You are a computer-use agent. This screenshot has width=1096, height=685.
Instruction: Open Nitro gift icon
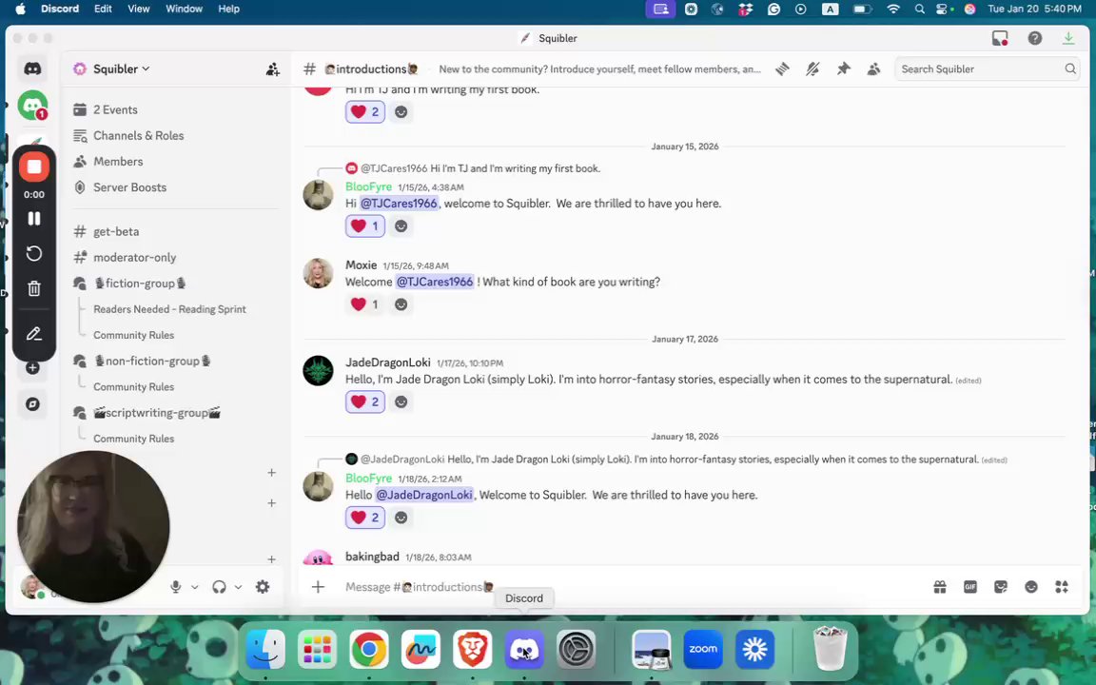939,587
